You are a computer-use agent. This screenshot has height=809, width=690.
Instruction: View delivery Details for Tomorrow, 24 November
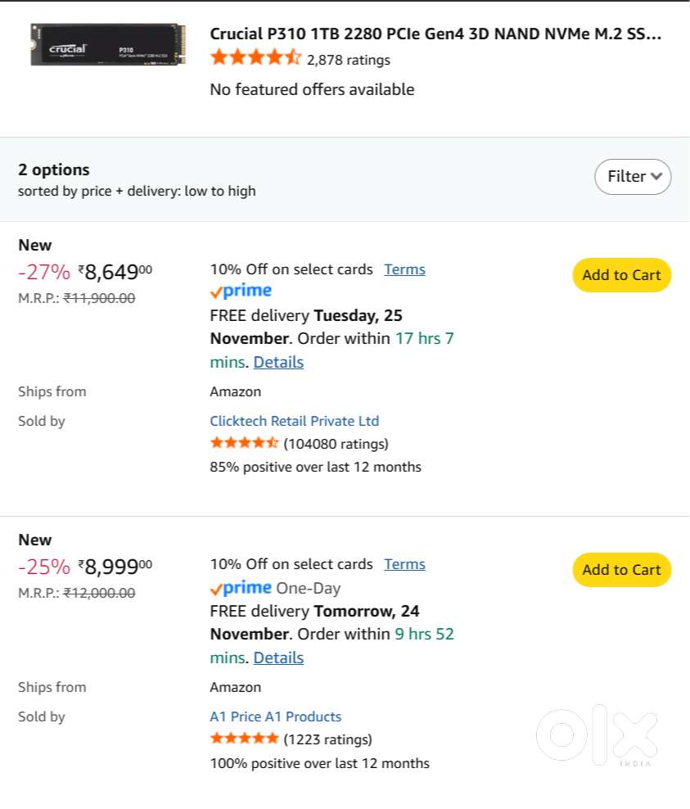tap(278, 658)
